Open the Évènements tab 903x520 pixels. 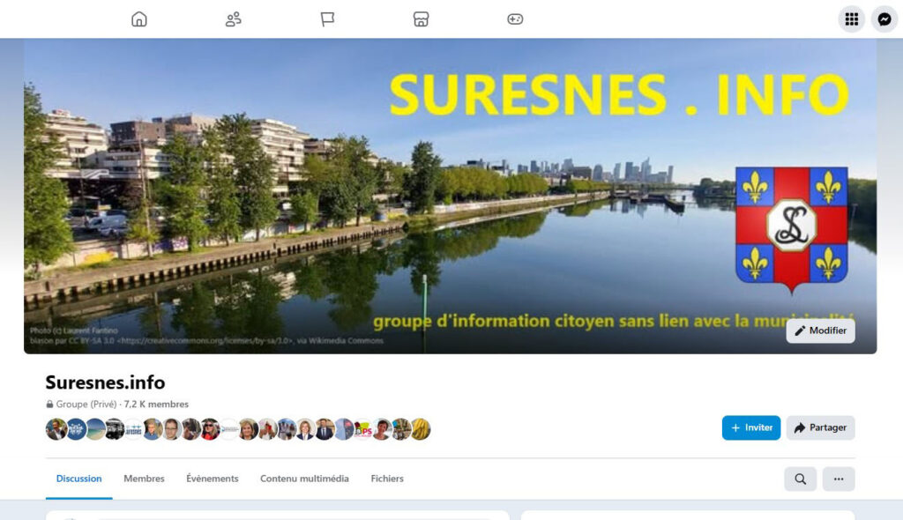coord(212,479)
